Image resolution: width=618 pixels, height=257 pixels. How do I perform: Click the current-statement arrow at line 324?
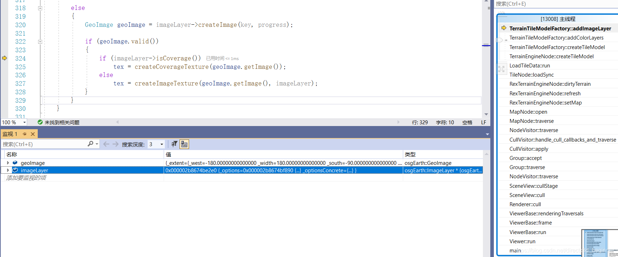(x=5, y=58)
